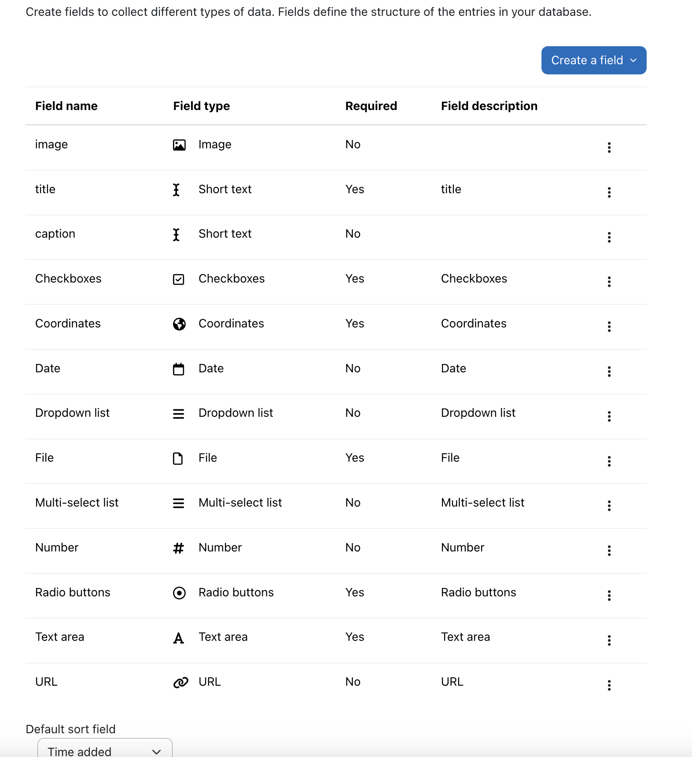Open the Default sort field dropdown
Image resolution: width=692 pixels, height=757 pixels.
pos(105,748)
